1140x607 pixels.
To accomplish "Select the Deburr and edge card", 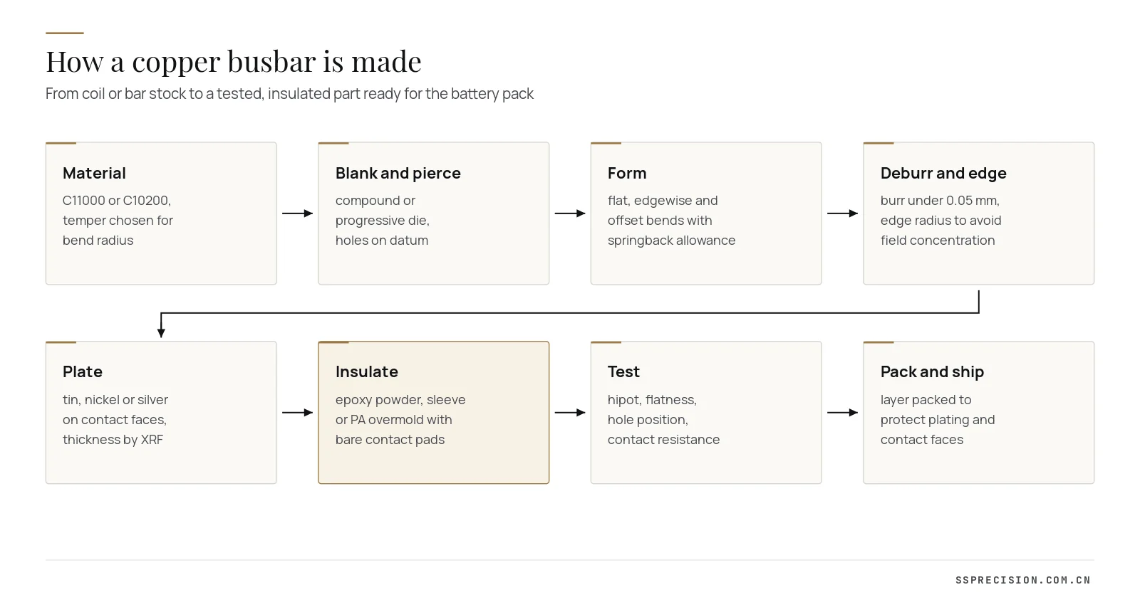I will 979,213.
